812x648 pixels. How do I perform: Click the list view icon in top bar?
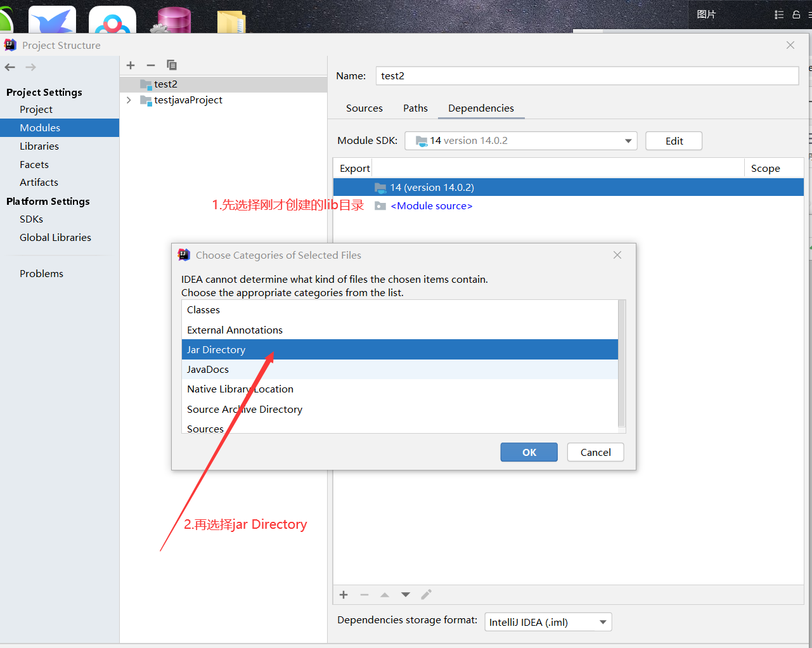[779, 15]
